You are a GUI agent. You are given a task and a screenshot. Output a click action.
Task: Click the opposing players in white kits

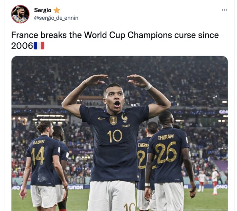[x=208, y=182]
